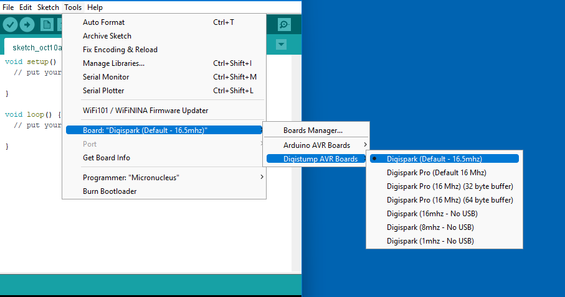Choose Auto Format from Tools menu
Screen dimensions: 565x297
pos(164,22)
